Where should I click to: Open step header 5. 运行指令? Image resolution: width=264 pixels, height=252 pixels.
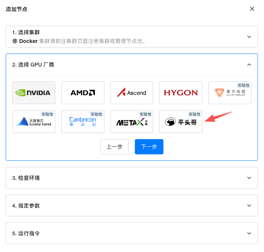[x=132, y=233]
